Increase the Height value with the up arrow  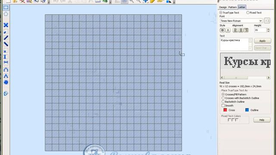click(x=268, y=29)
